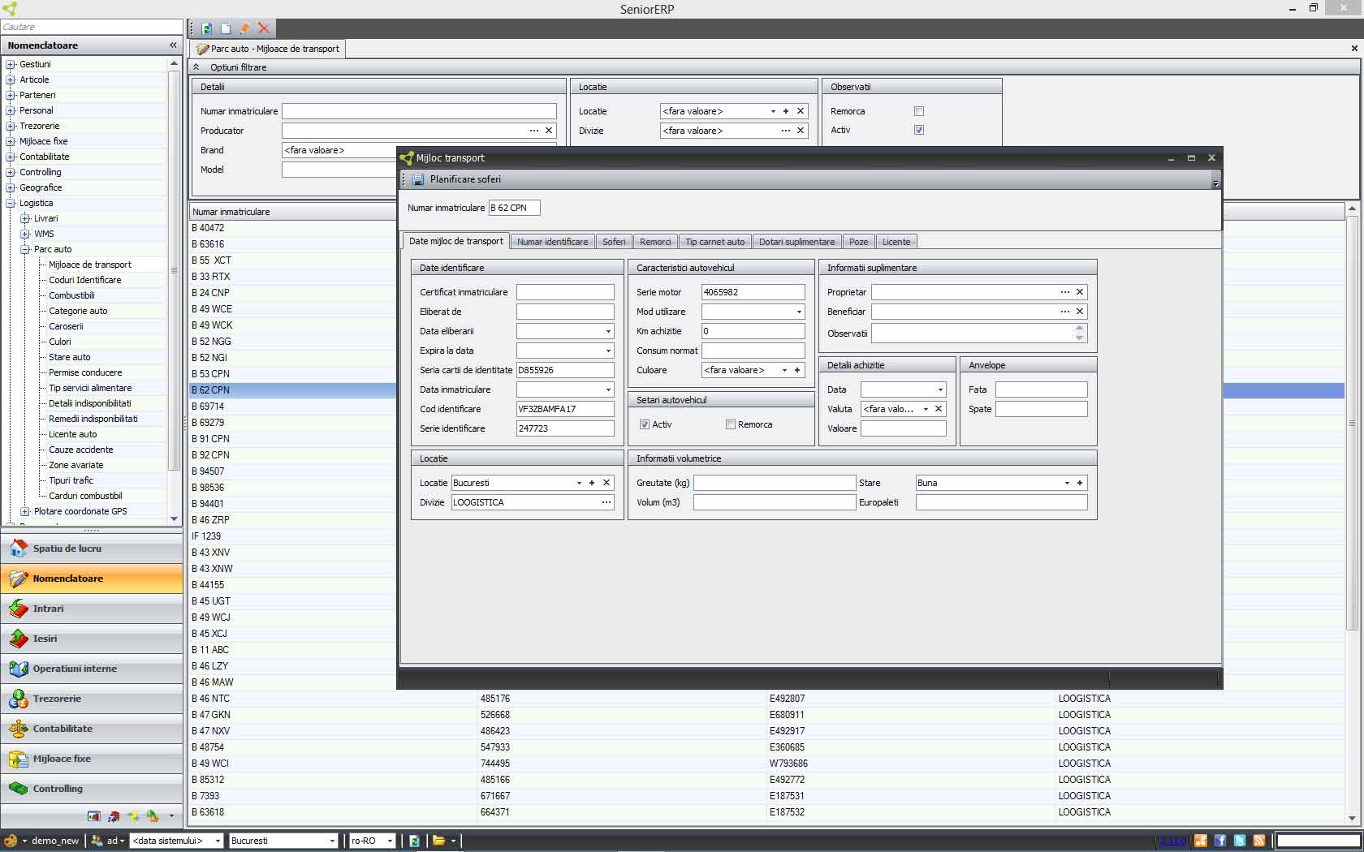Image resolution: width=1364 pixels, height=852 pixels.
Task: Open the Data eliberarii date dropdown
Action: pyautogui.click(x=608, y=331)
